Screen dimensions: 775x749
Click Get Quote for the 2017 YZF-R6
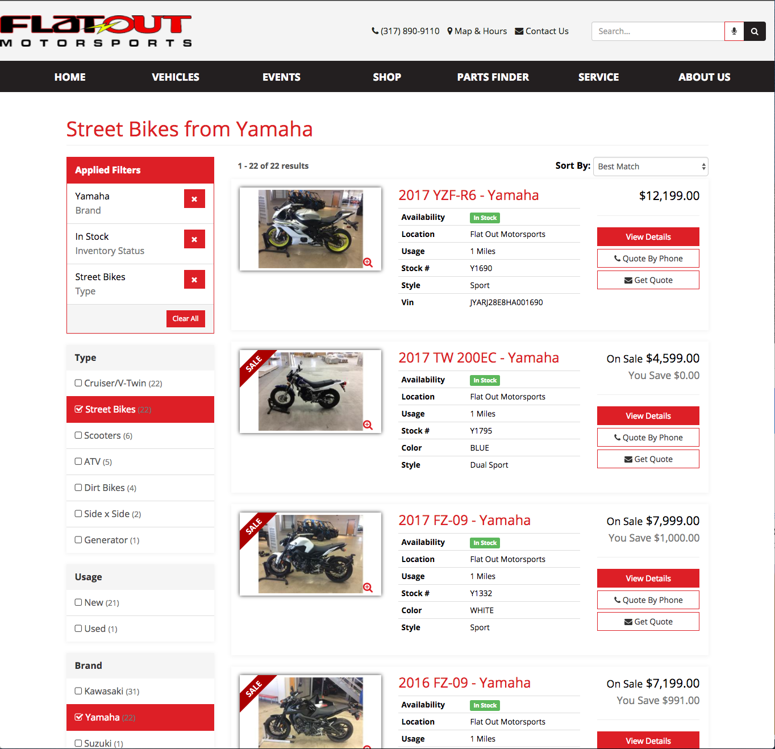[x=648, y=280]
